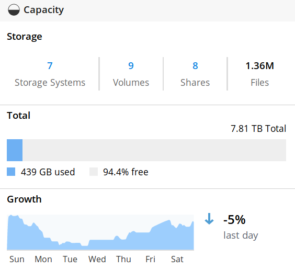Click the 94.4% free label
This screenshot has height=269, width=295.
coord(126,172)
